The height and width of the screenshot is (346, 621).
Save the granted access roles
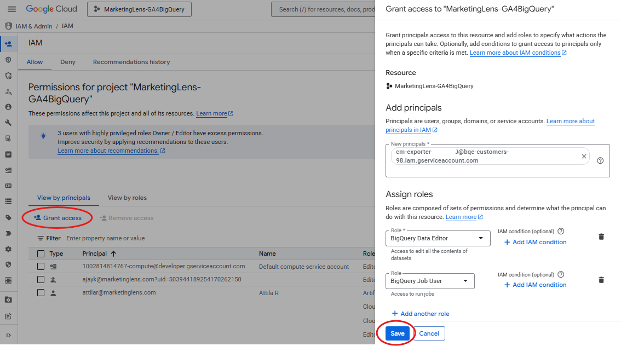[397, 333]
